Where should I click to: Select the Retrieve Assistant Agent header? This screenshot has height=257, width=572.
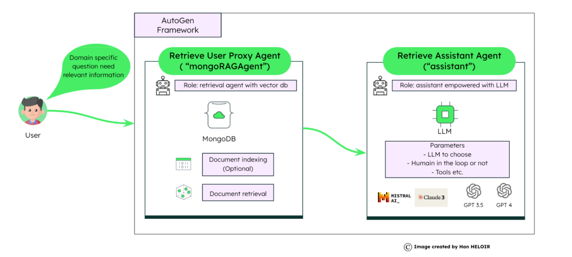click(449, 61)
